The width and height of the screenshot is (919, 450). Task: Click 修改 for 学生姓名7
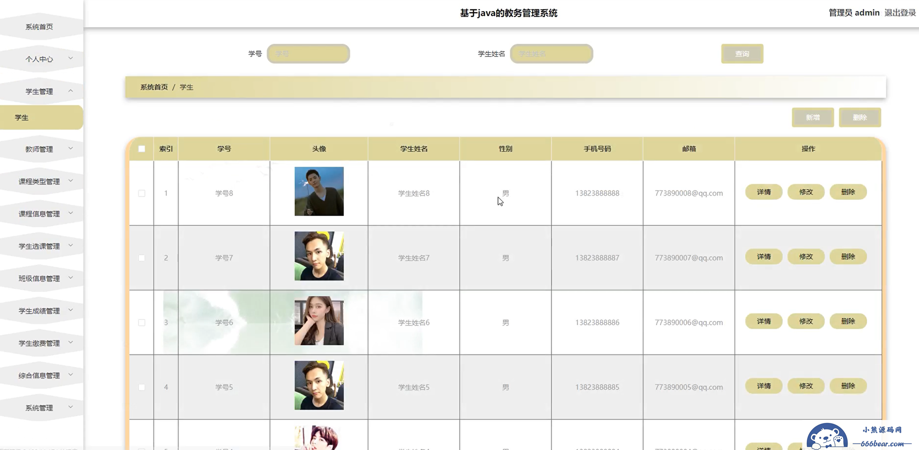pos(806,256)
